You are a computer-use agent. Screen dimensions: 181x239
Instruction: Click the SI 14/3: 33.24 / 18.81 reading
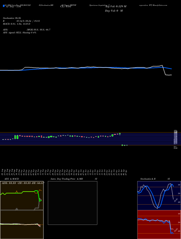28,21
